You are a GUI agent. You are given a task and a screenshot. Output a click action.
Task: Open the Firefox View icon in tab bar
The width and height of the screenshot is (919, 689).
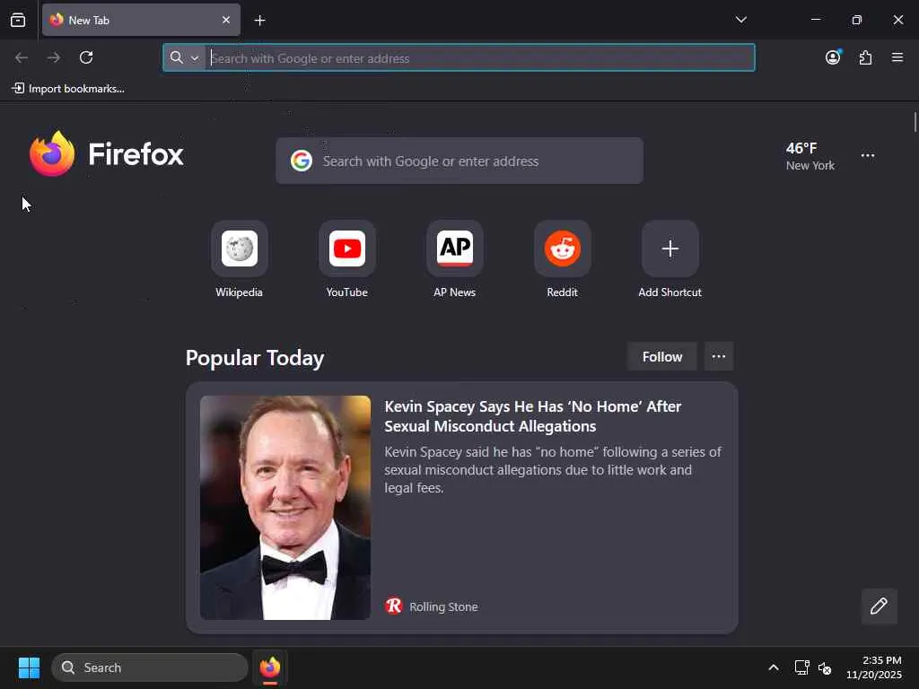coord(18,20)
